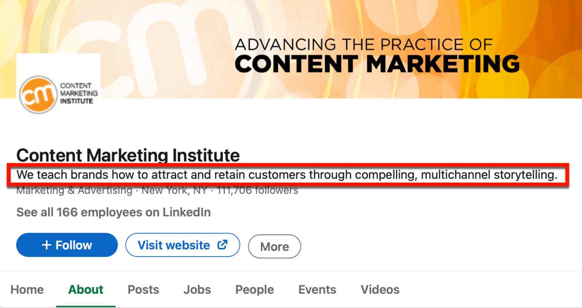Screen dimensions: 582x308
Task: Click the plus icon on the Follow button
Action: click(47, 246)
